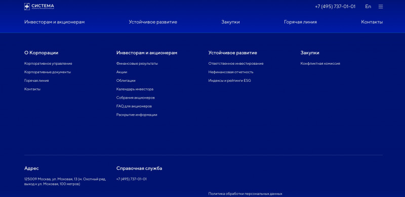
Task: Open Устойчивое развитие in top navigation
Action: pos(153,22)
